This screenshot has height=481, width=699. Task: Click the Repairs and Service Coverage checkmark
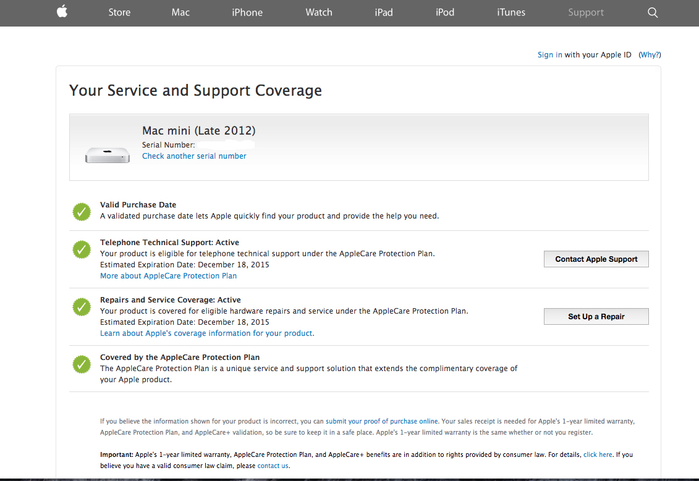(x=82, y=307)
